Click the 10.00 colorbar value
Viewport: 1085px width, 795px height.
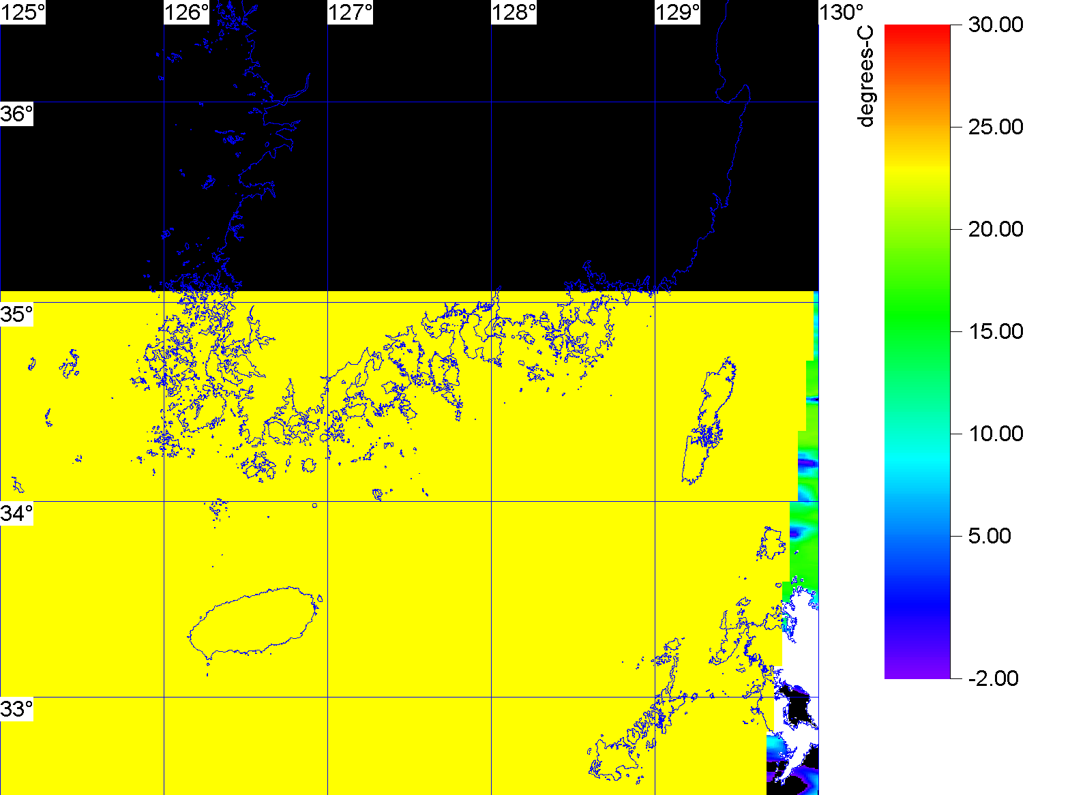tap(996, 434)
